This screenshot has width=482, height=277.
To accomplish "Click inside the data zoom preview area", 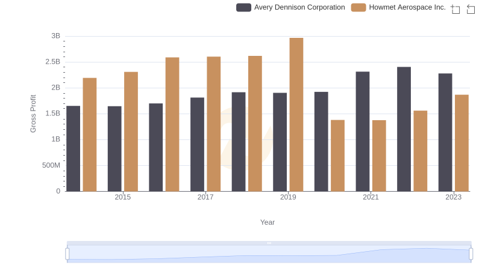I will tap(269, 254).
